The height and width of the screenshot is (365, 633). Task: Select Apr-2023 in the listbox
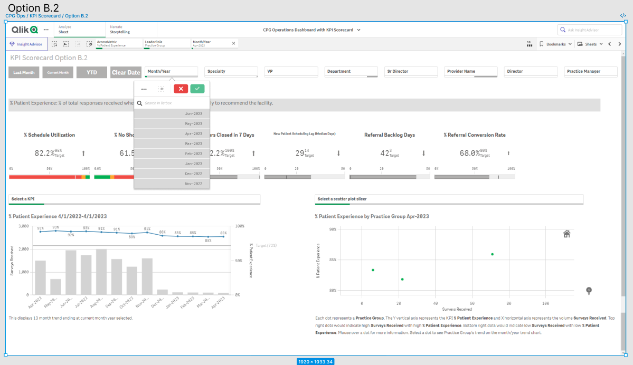click(x=172, y=134)
